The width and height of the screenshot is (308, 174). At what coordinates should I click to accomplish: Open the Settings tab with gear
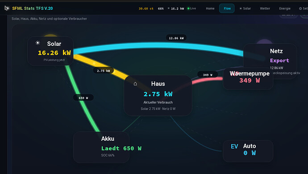point(303,8)
